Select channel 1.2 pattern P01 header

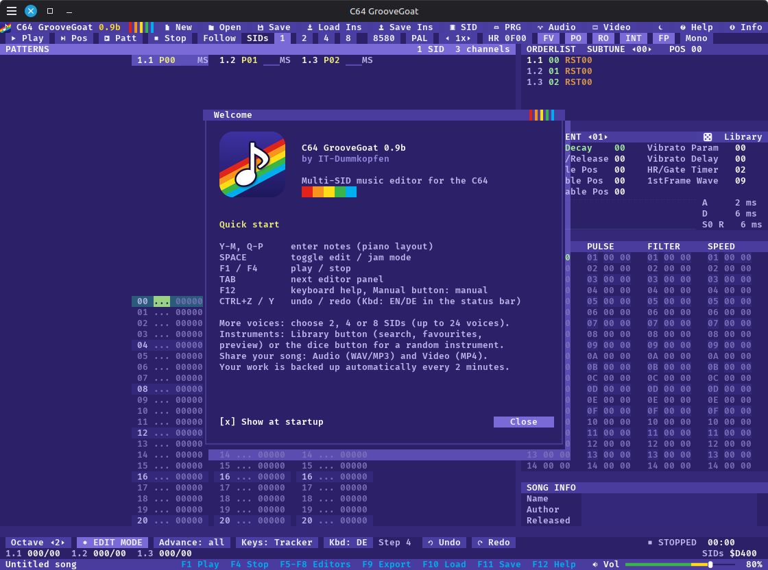254,60
